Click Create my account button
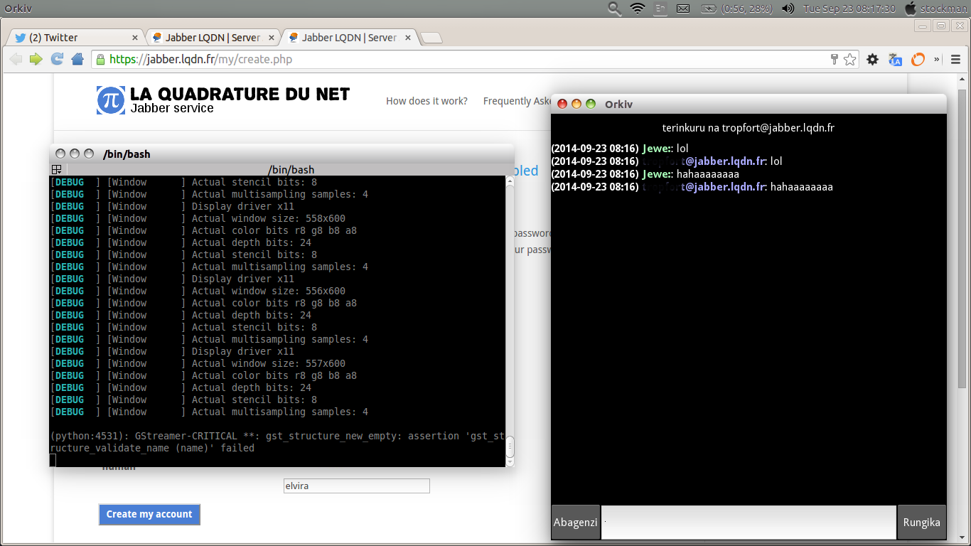 point(149,514)
